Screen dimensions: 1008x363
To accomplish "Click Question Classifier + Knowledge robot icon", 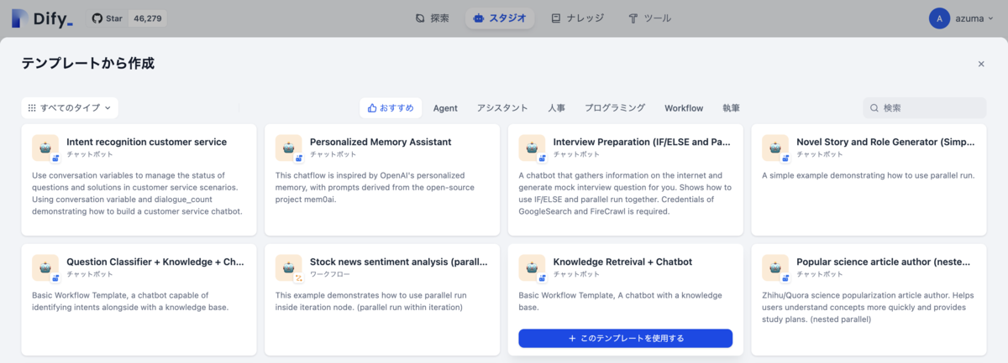I will pyautogui.click(x=45, y=267).
